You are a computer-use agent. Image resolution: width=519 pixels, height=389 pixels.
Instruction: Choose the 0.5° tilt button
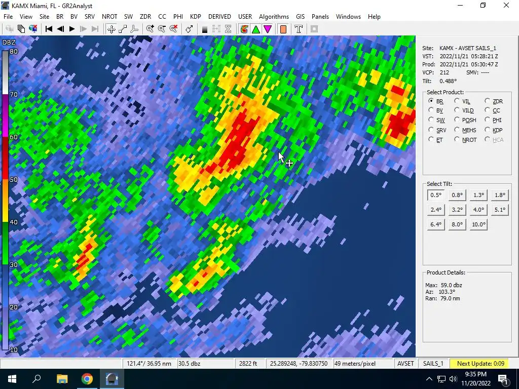pos(435,195)
